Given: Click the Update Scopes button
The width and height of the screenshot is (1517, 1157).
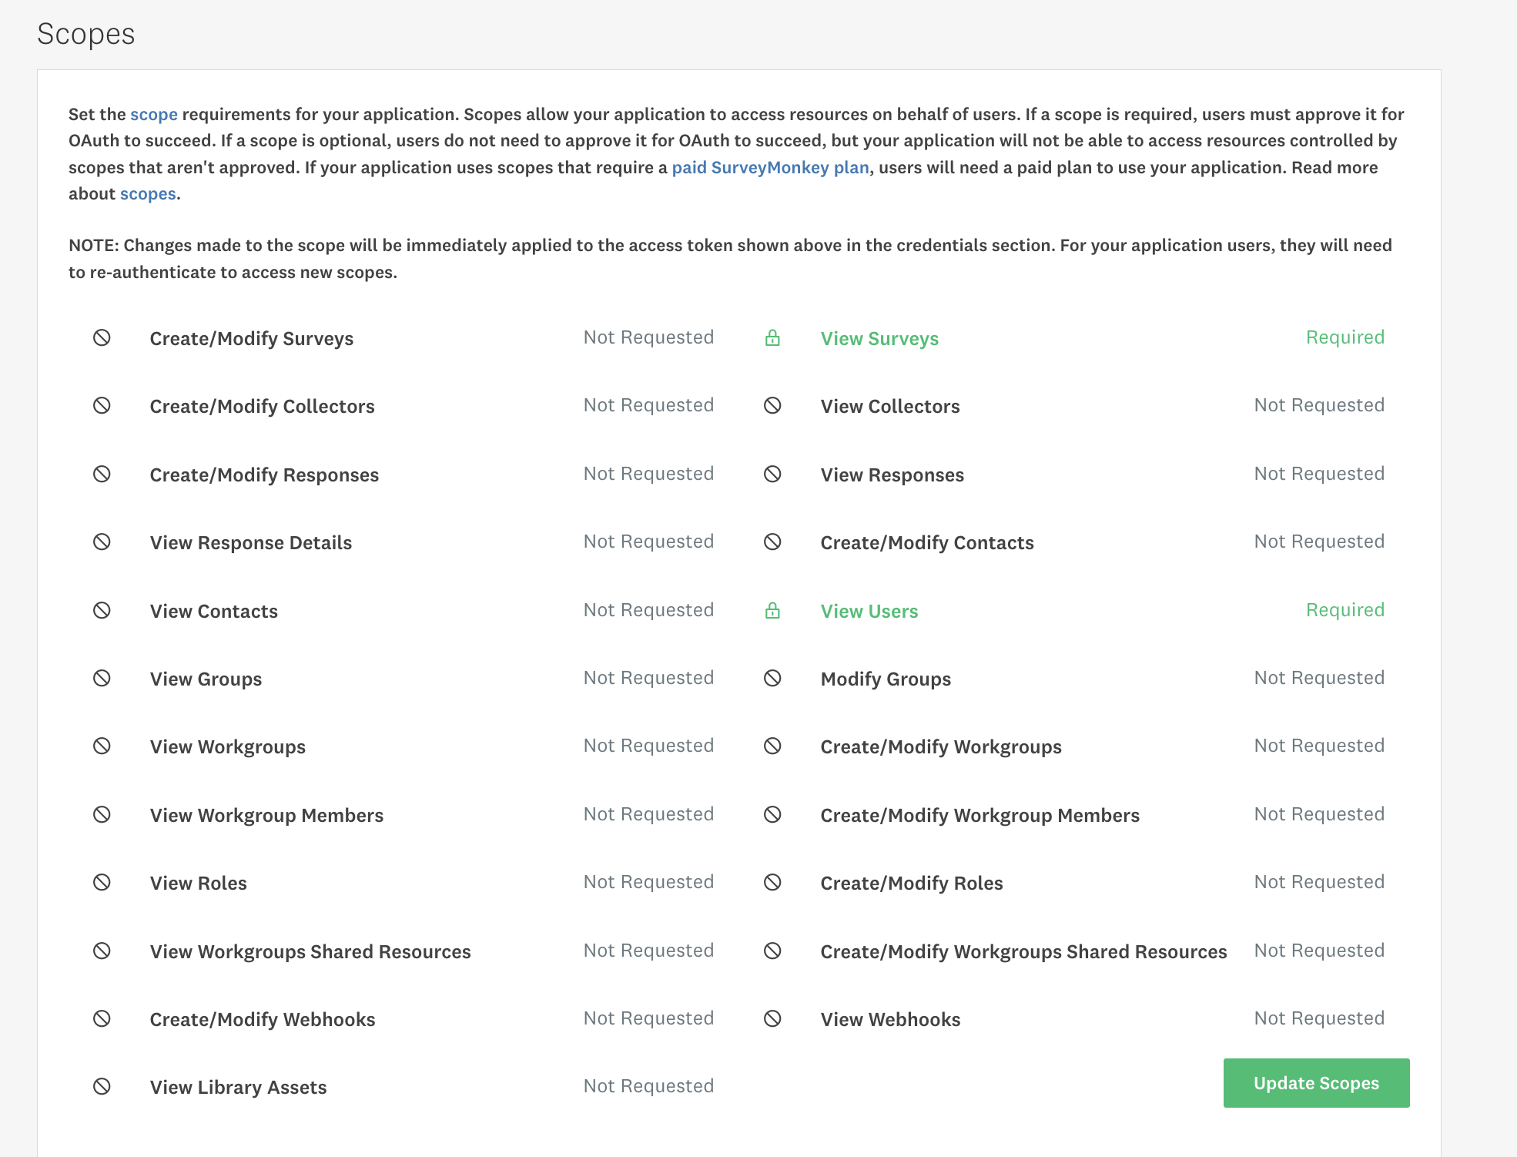Looking at the screenshot, I should 1315,1082.
